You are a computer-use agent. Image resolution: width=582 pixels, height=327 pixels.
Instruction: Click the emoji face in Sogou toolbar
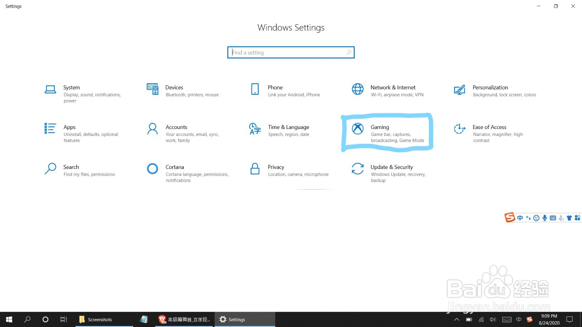(536, 218)
